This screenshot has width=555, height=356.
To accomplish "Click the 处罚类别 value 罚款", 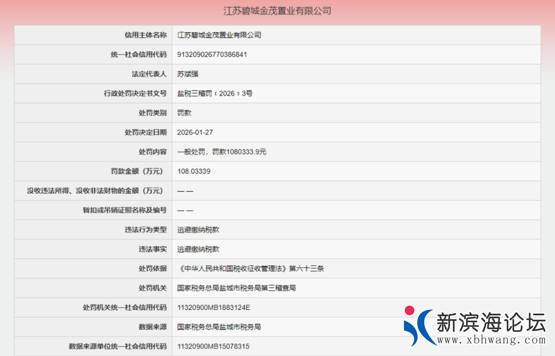I will click(x=184, y=113).
